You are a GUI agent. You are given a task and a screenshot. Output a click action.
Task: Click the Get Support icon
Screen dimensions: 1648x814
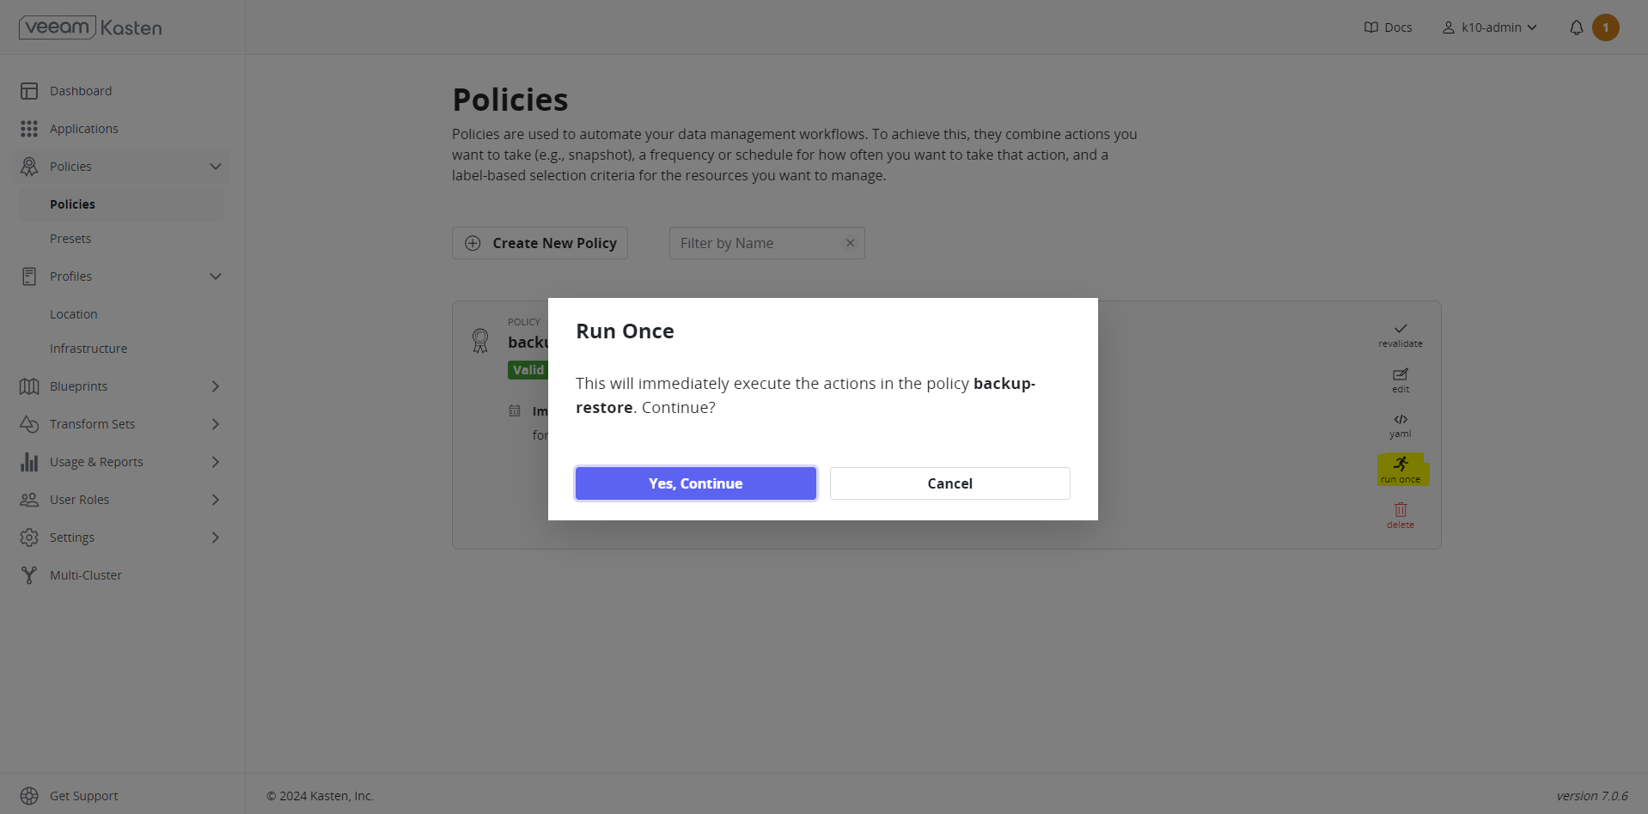(x=29, y=796)
